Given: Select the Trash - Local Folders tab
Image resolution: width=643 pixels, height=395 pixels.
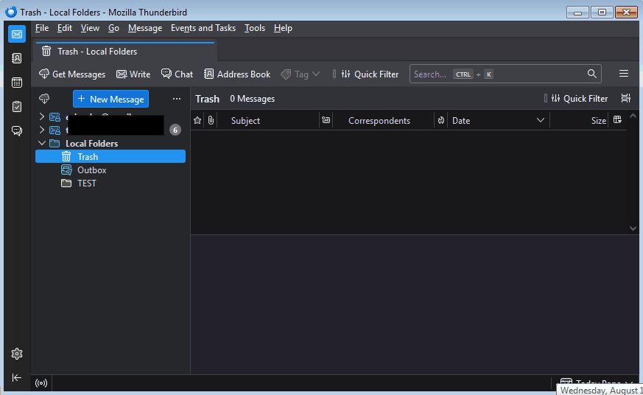Looking at the screenshot, I should (125, 52).
